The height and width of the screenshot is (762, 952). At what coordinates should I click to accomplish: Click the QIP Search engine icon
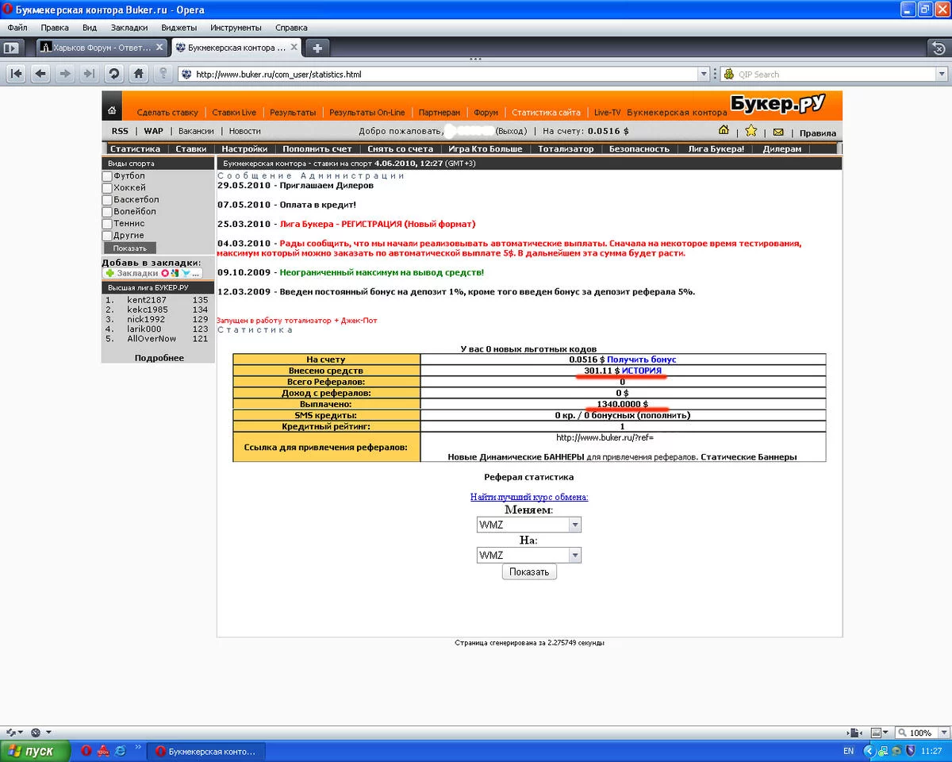[728, 75]
